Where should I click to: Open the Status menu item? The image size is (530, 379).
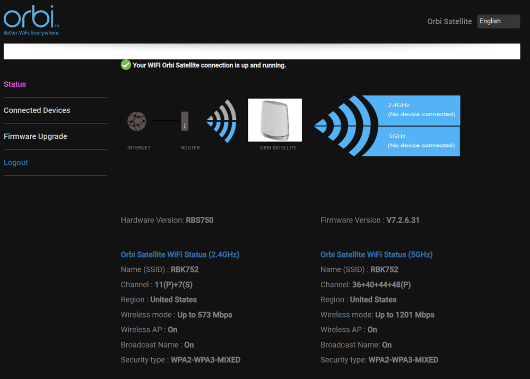pos(15,84)
